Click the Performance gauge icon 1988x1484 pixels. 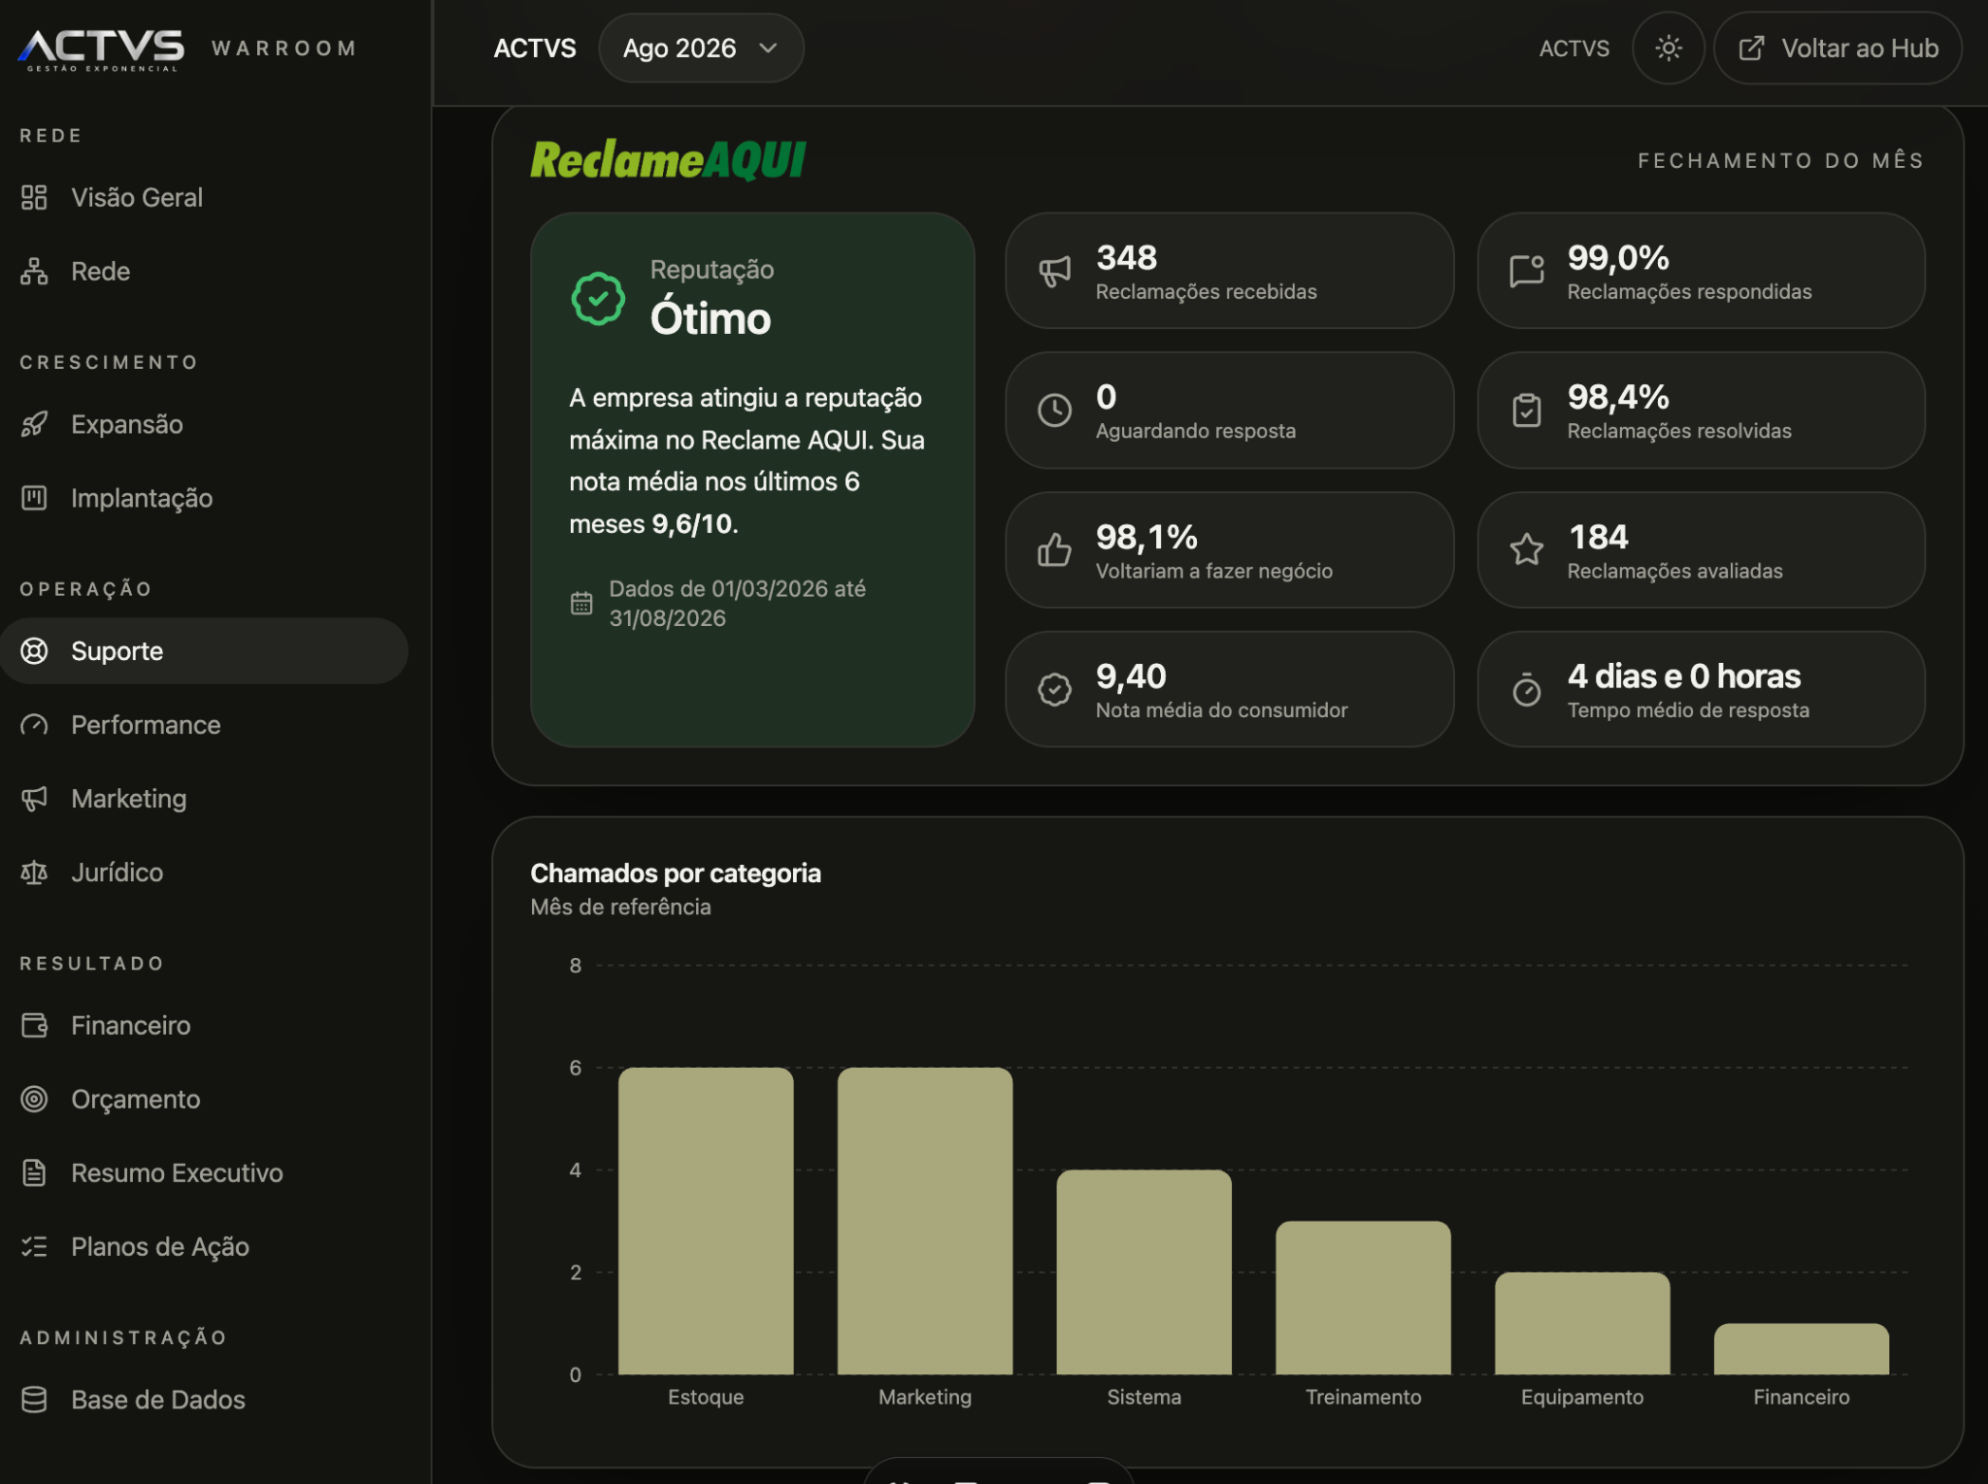[x=34, y=725]
